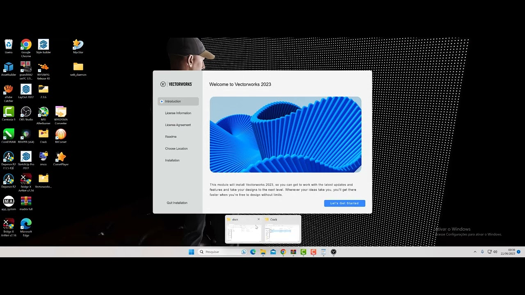Open the CorelDRAW desktop shortcut

point(9,136)
